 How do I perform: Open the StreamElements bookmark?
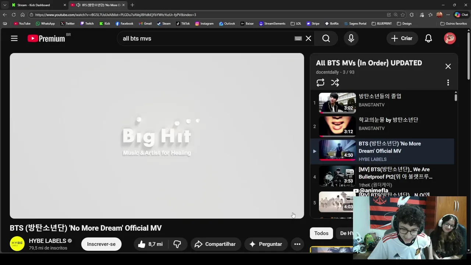[272, 24]
